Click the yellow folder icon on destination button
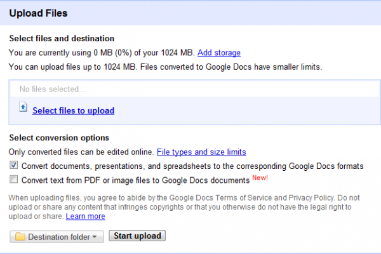This screenshot has width=381, height=254. [x=20, y=236]
